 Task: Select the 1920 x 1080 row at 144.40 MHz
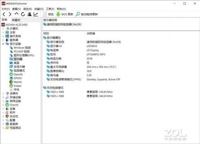tap(79, 92)
